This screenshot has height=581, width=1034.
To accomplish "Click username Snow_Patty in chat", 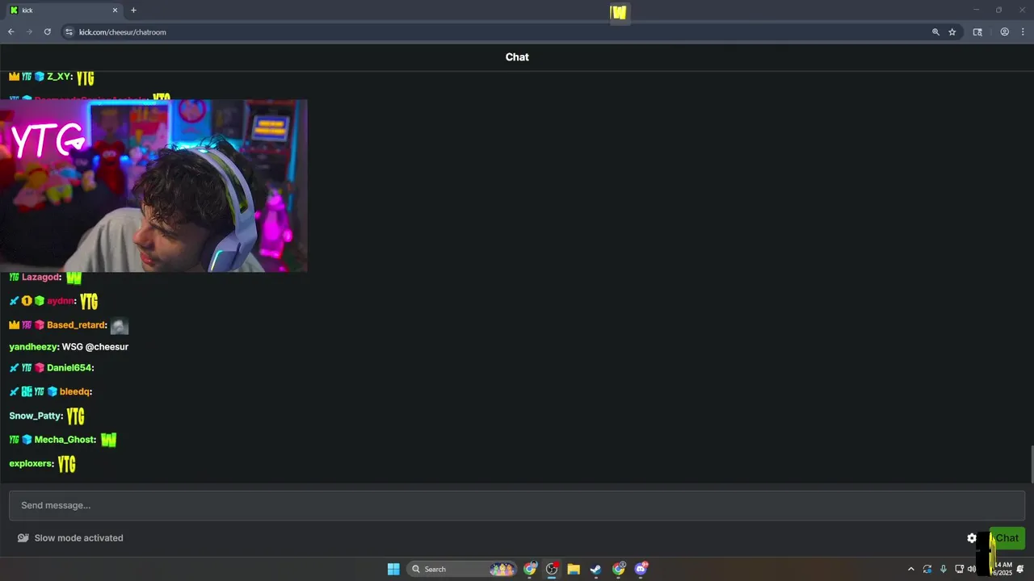I will (x=36, y=416).
